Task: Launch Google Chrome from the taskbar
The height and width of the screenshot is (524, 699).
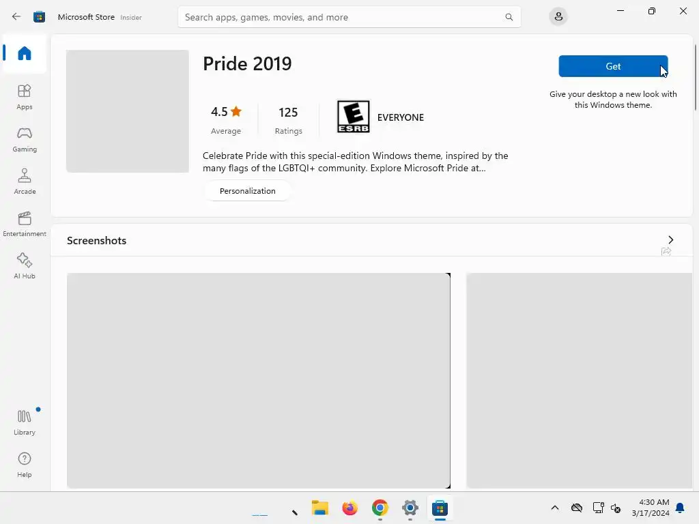Action: (380, 508)
